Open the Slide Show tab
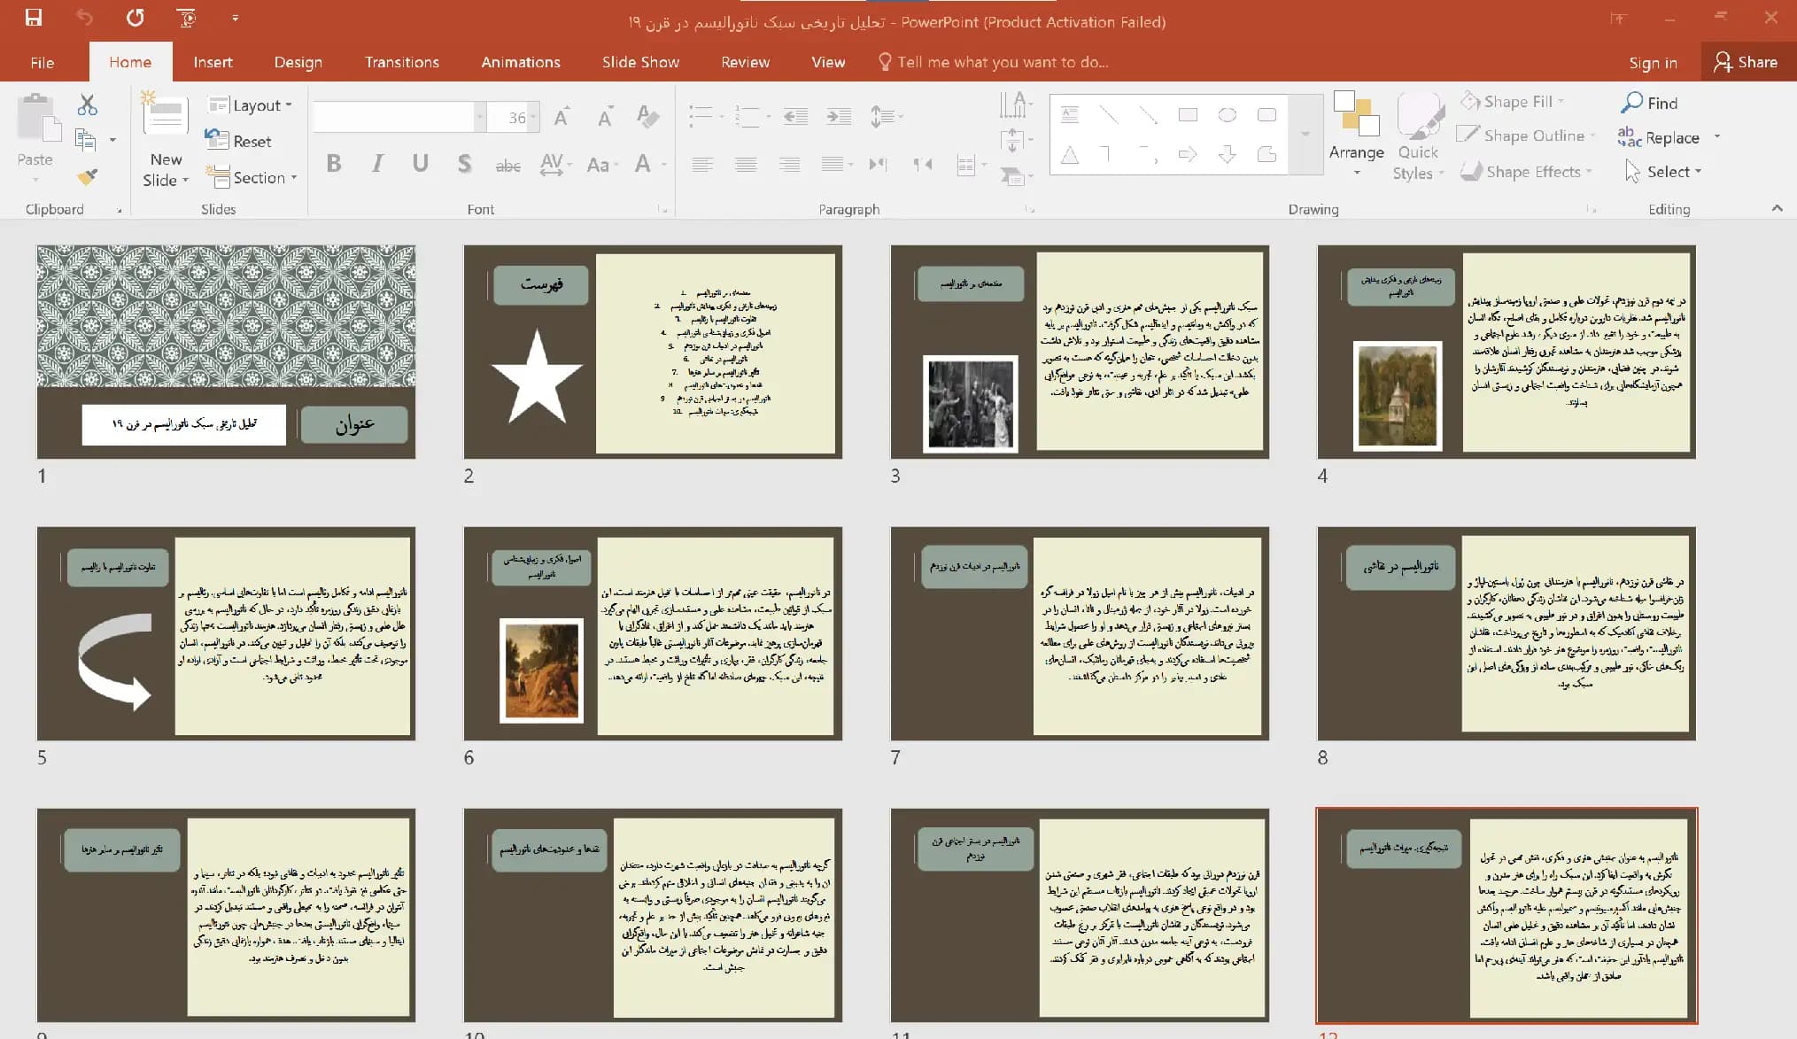The width and height of the screenshot is (1797, 1039). coord(640,62)
